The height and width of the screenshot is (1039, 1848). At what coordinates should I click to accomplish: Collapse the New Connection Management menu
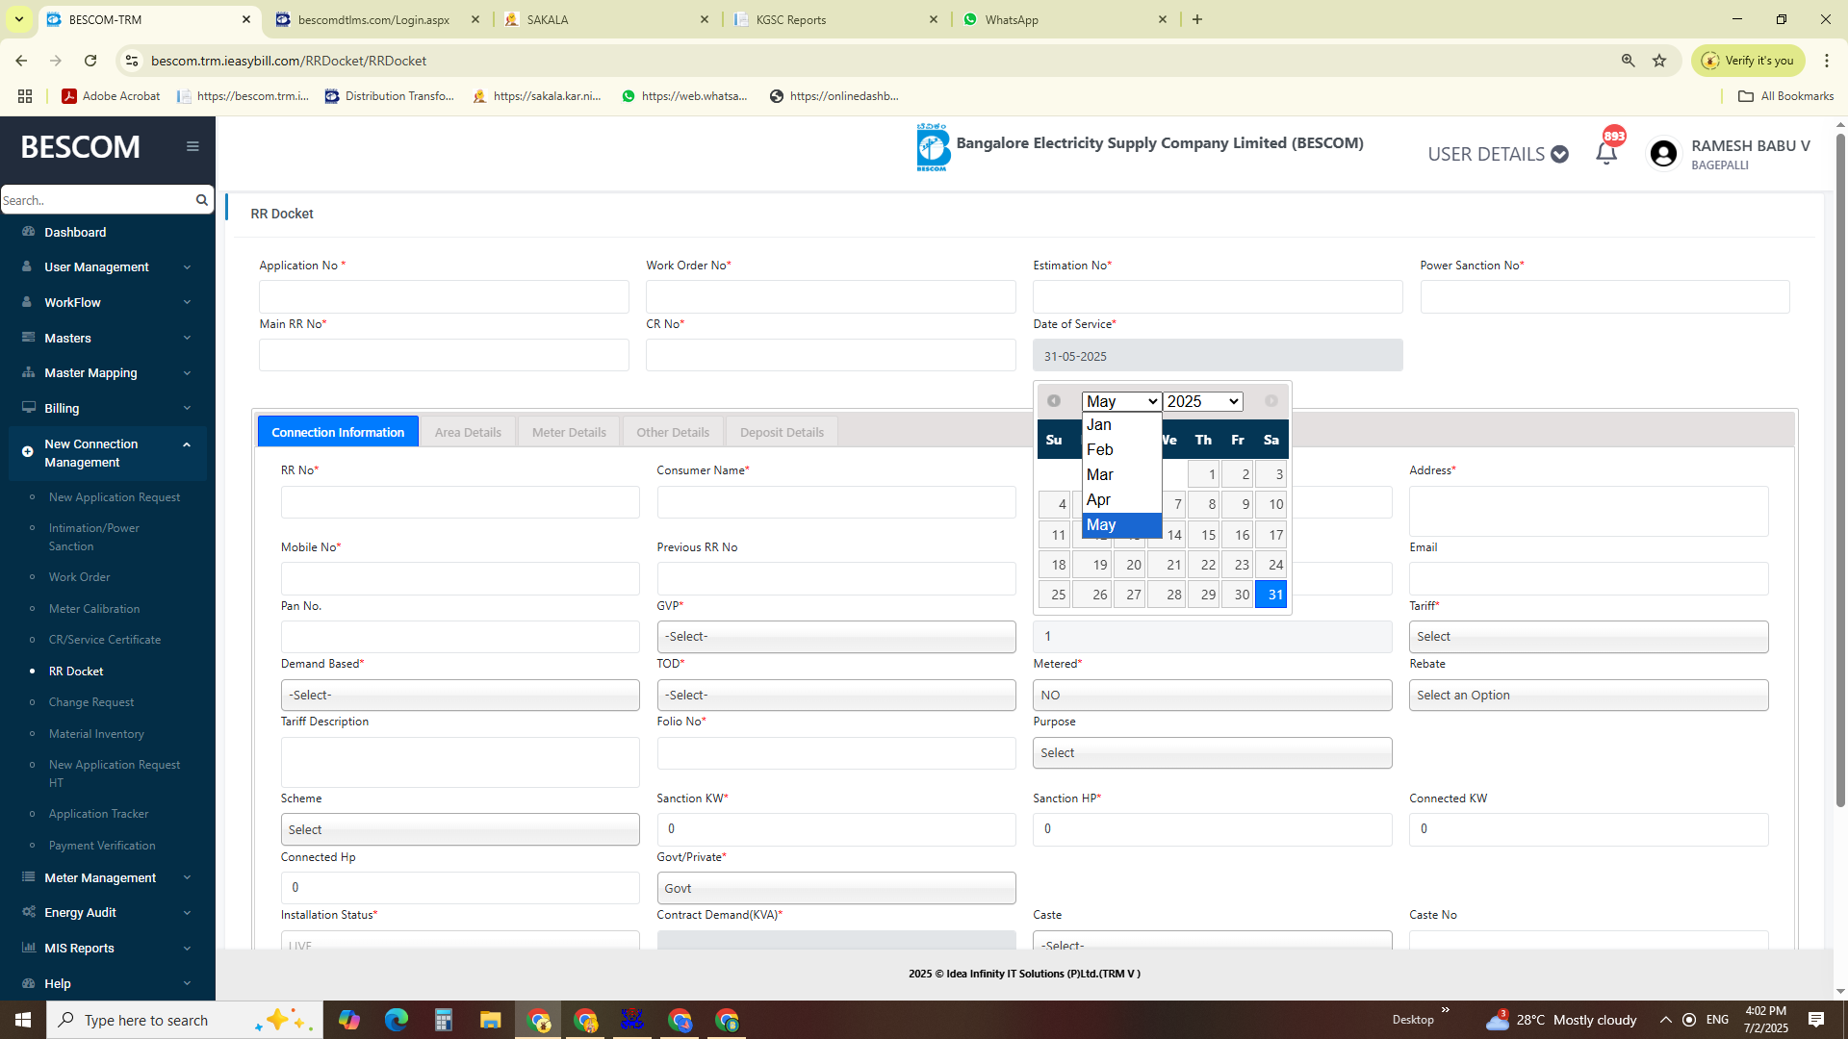pos(108,453)
